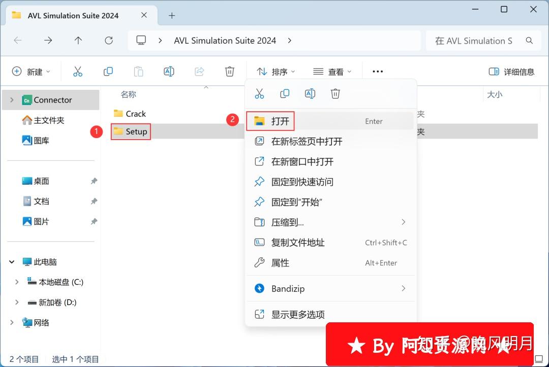Switch to the AVL Simulation Suite 2024 tab
The height and width of the screenshot is (367, 549).
point(74,15)
